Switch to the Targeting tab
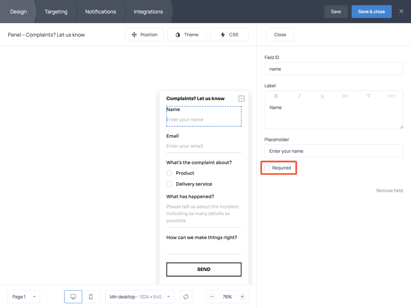The width and height of the screenshot is (411, 308). (x=56, y=11)
